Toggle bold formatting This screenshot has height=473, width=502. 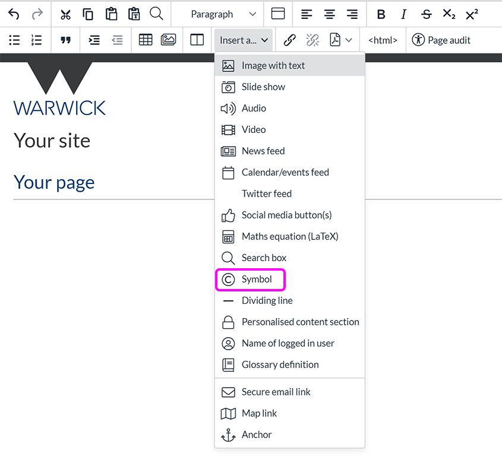381,14
